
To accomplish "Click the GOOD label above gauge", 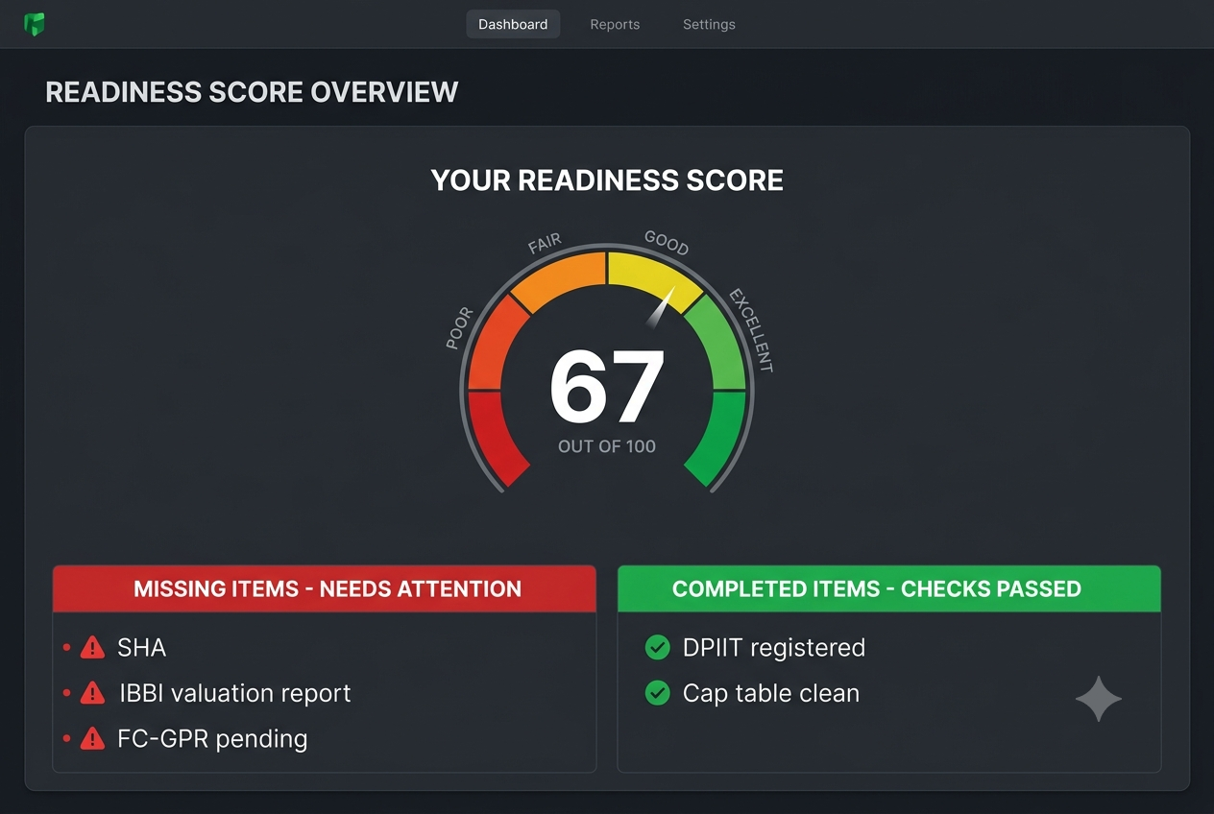I will [667, 243].
